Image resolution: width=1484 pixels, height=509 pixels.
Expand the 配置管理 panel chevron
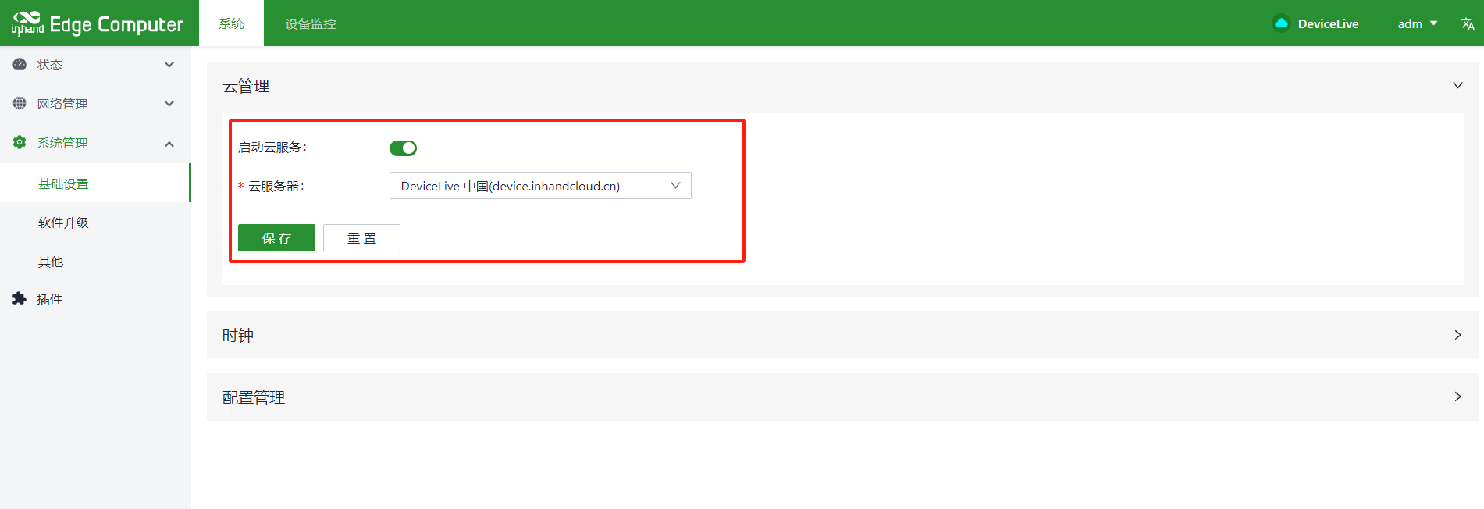[1457, 397]
